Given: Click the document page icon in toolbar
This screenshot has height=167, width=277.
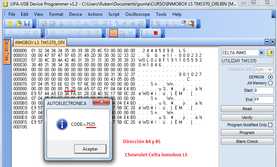Looking at the screenshot, I should [115, 23].
